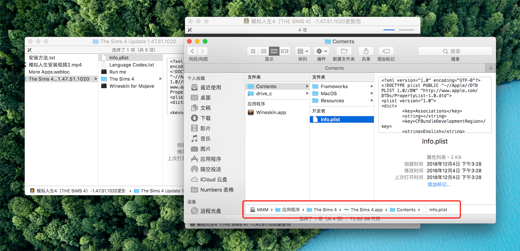Image resolution: width=520 pixels, height=251 pixels.
Task: Select the Frameworks folder
Action: pyautogui.click(x=342, y=87)
